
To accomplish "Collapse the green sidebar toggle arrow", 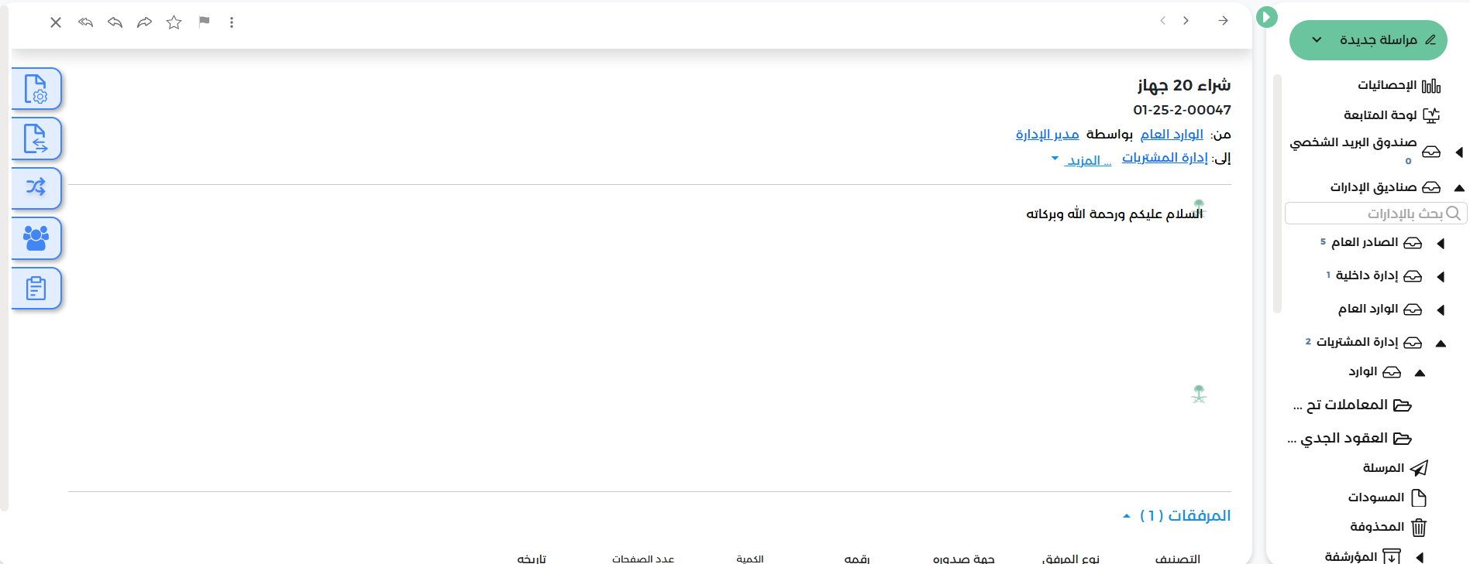I will (x=1266, y=16).
